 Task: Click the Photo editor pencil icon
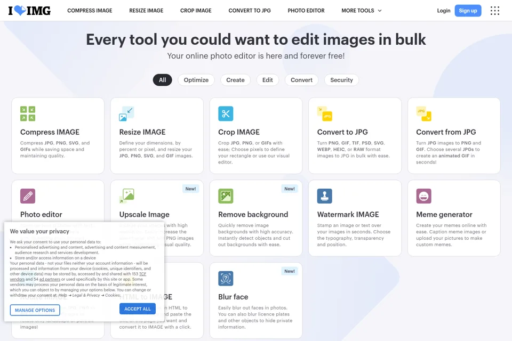28,196
